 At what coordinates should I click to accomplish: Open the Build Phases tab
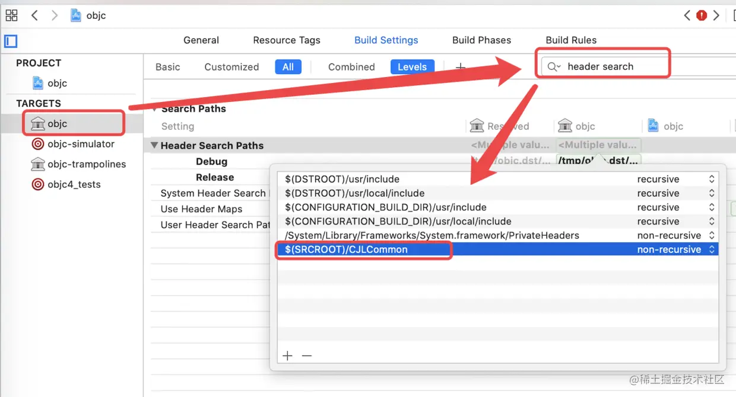[481, 40]
